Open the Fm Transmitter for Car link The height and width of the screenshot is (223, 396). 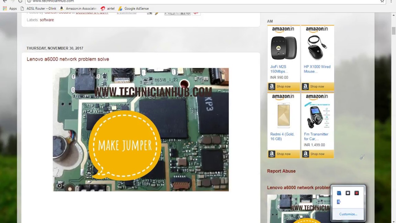click(x=316, y=137)
